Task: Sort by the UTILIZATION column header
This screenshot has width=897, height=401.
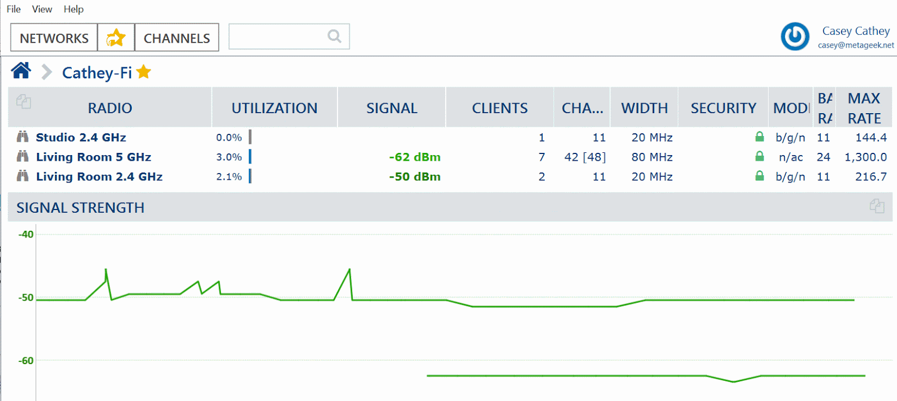Action: [x=274, y=108]
